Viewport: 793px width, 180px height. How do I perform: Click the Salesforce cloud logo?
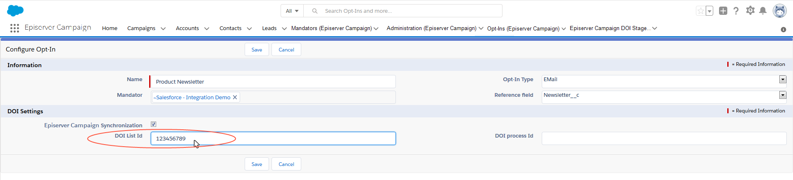pos(15,11)
